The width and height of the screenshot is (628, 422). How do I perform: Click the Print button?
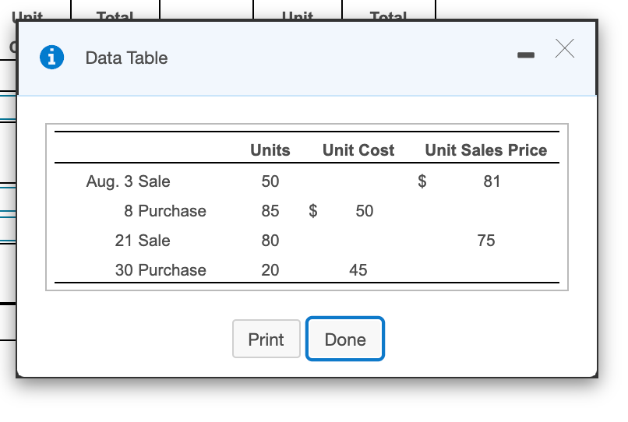(266, 339)
